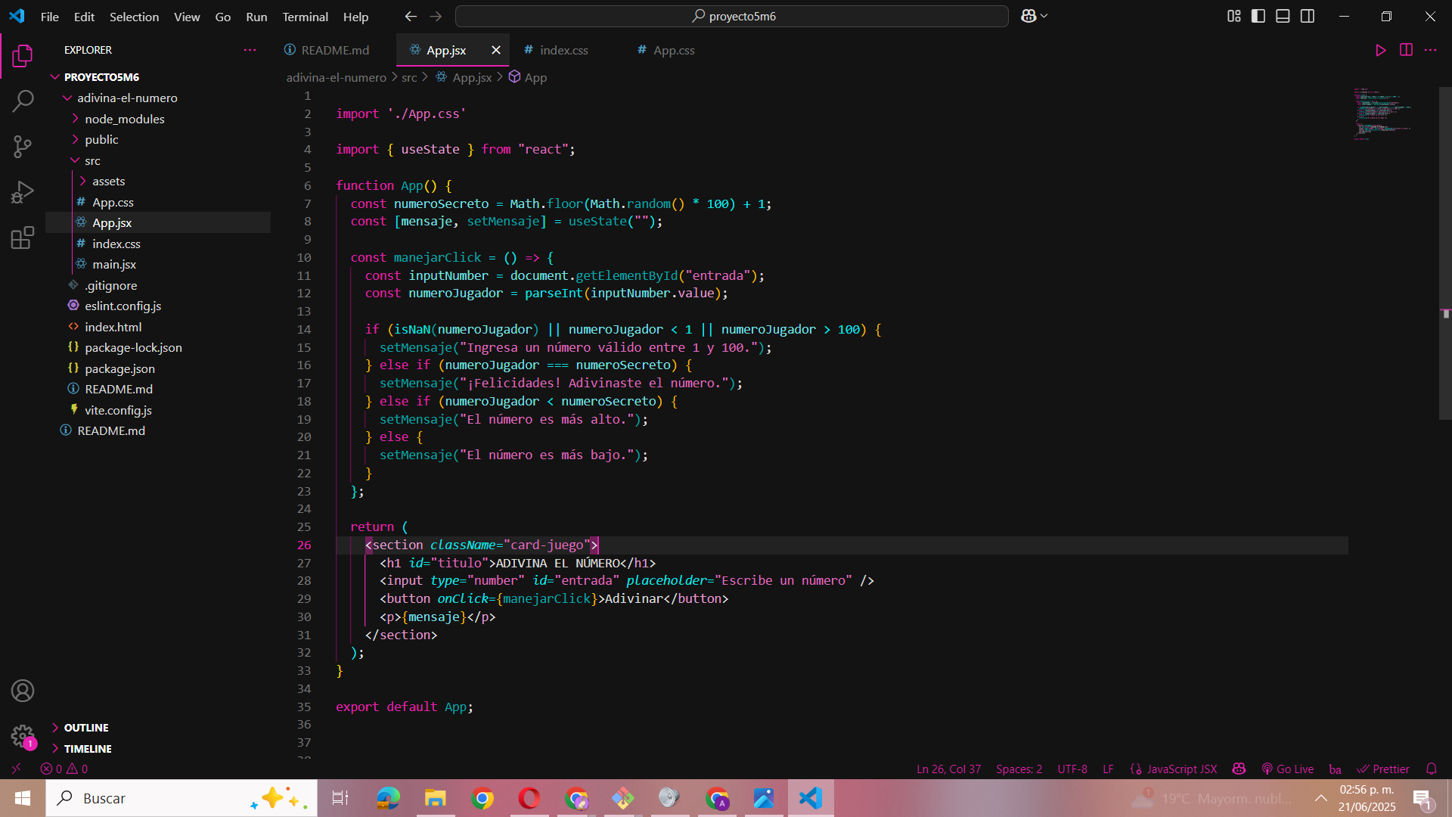
Task: Open Source Control view
Action: tap(23, 147)
